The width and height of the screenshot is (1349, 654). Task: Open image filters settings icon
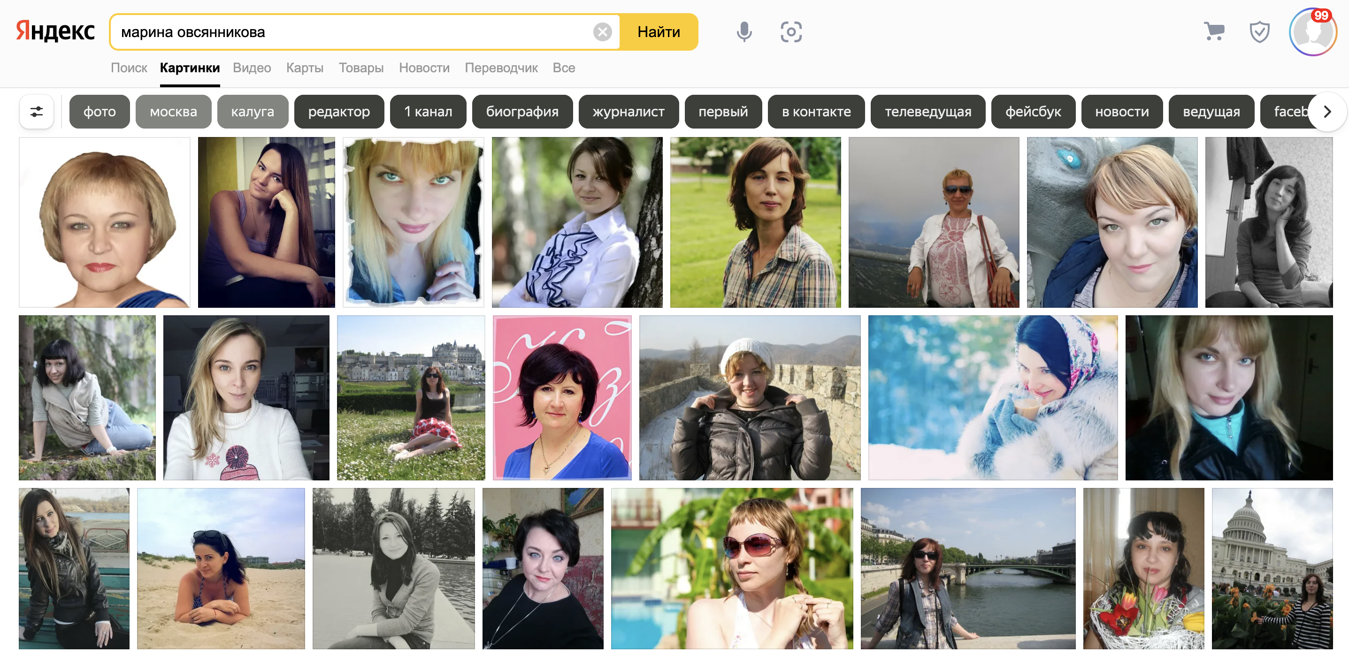[37, 112]
